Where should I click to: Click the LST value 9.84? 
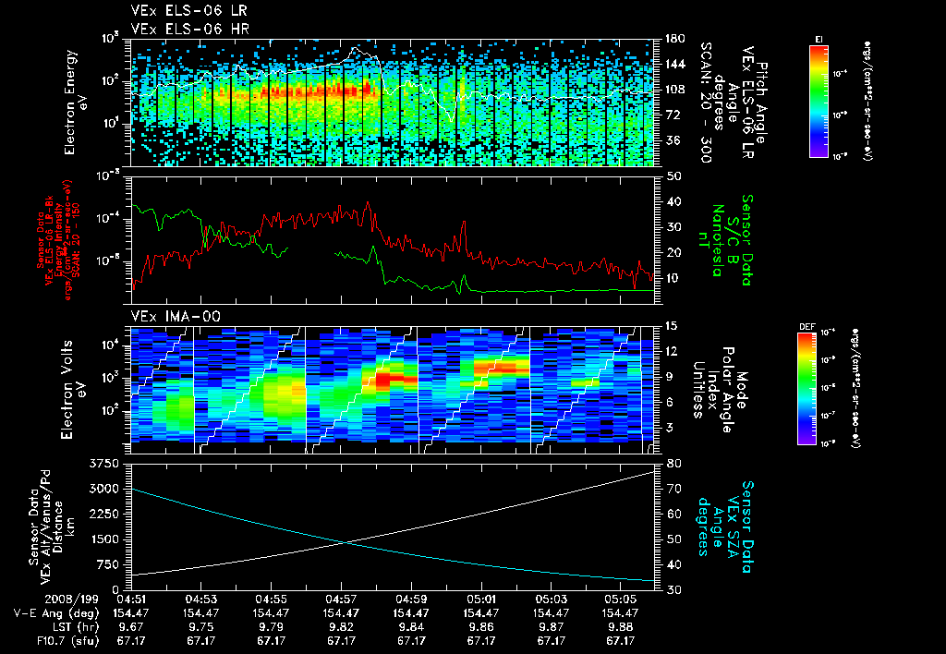(411, 627)
